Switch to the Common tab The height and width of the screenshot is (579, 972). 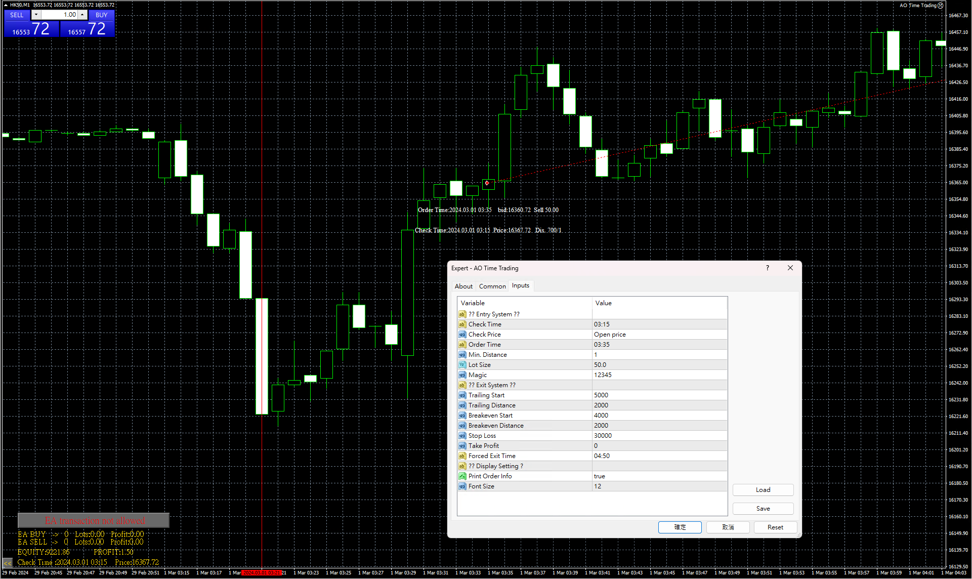[492, 286]
